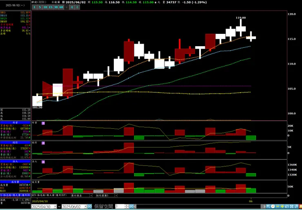Click the fit-to-screen icon in toolbar
This screenshot has height=210, width=302.
[x=291, y=206]
